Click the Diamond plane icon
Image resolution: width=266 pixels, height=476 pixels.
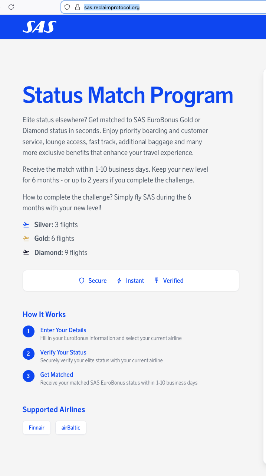(26, 253)
